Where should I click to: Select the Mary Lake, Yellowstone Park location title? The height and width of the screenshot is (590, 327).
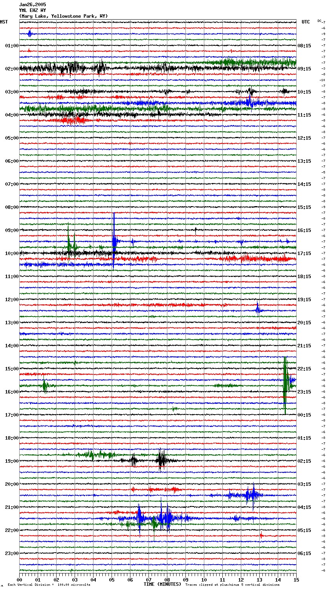pos(63,16)
